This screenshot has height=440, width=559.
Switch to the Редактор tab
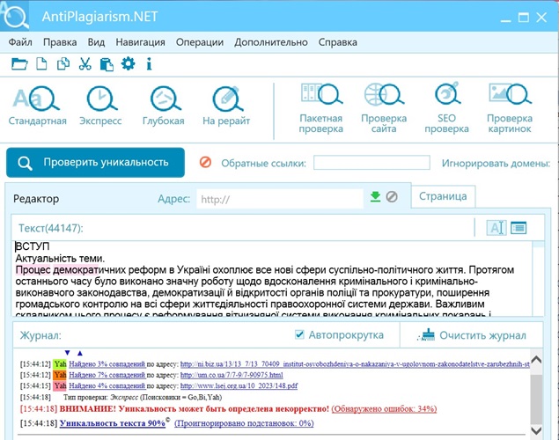click(x=36, y=199)
